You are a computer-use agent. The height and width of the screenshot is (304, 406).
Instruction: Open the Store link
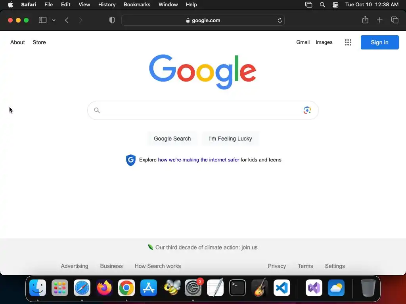(39, 42)
